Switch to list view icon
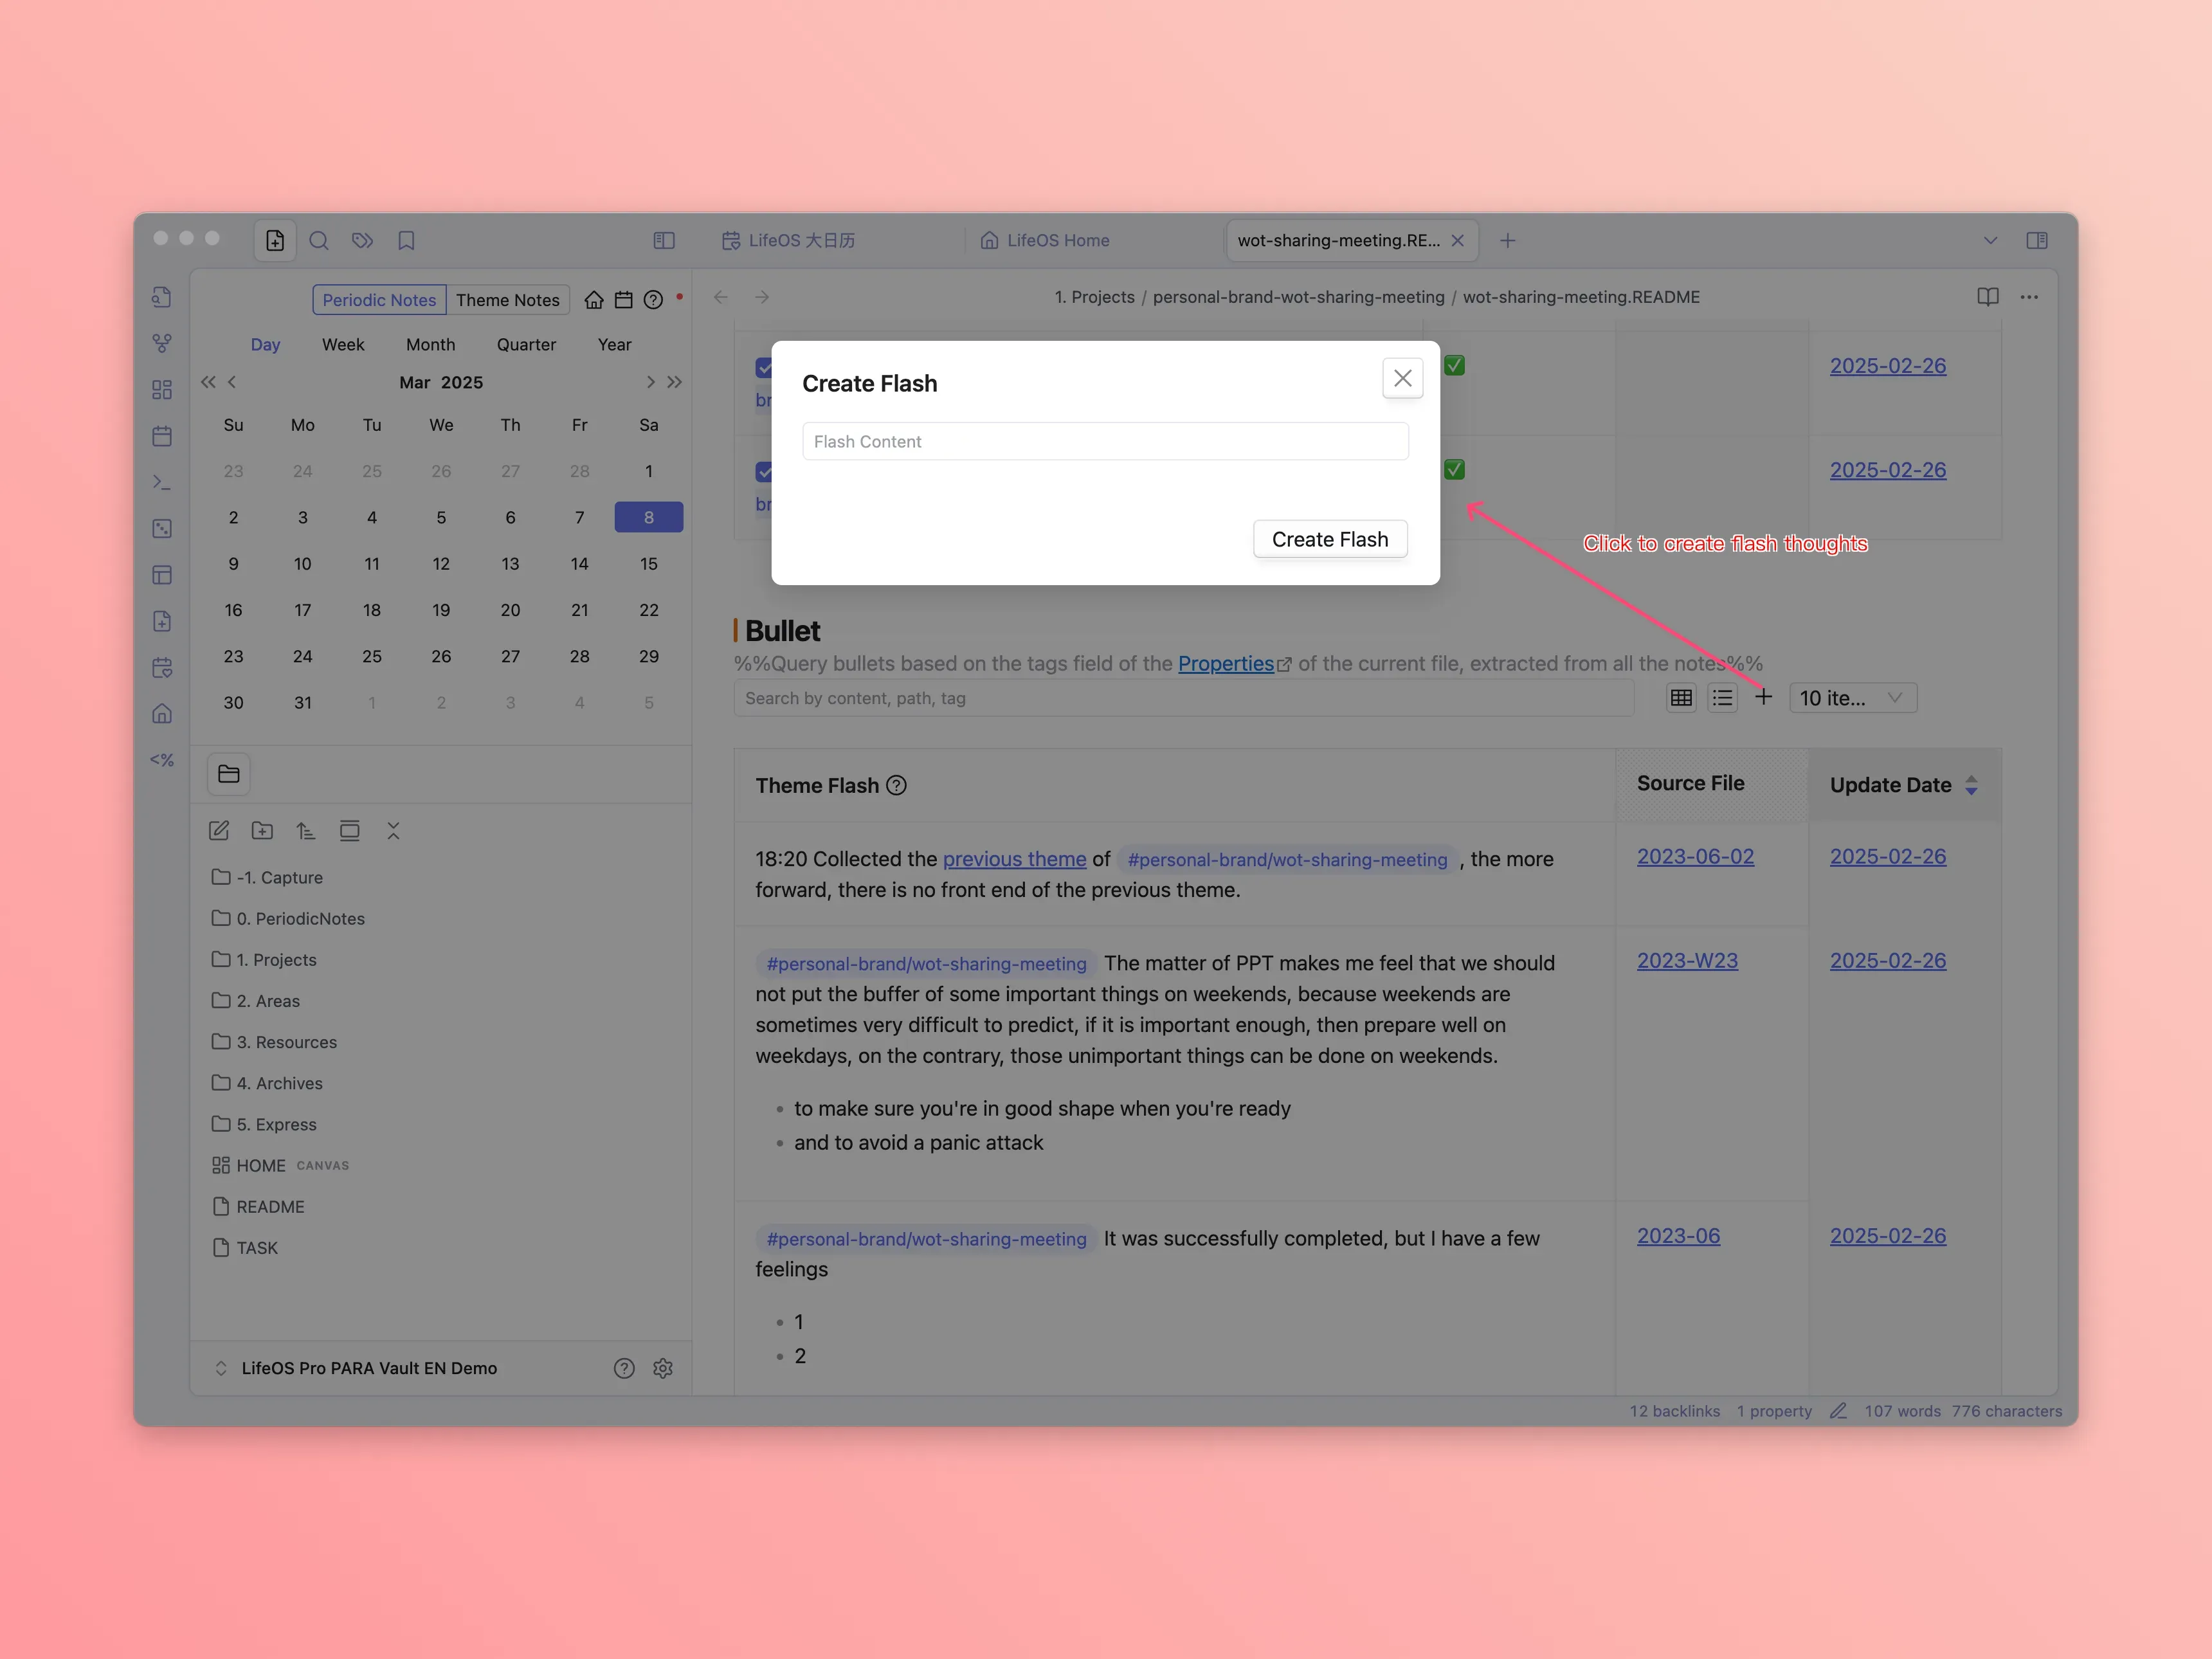This screenshot has height=1659, width=2212. (1722, 697)
